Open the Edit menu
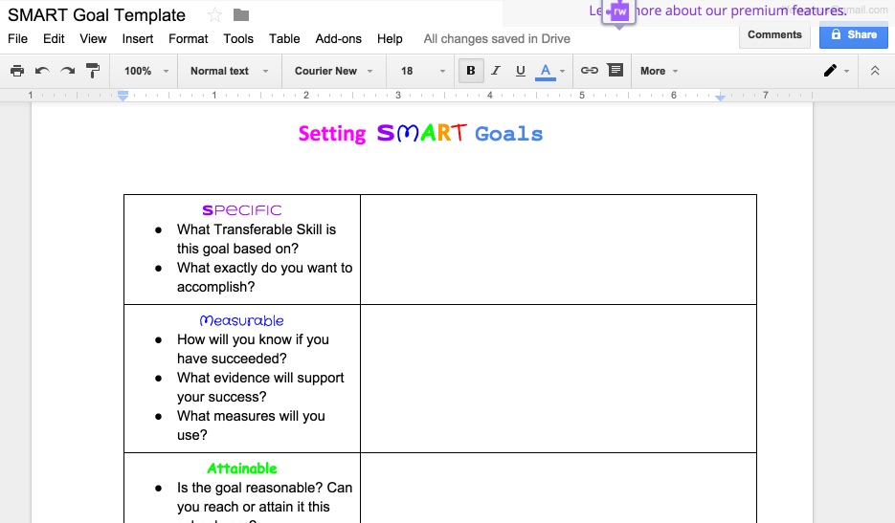 tap(54, 39)
